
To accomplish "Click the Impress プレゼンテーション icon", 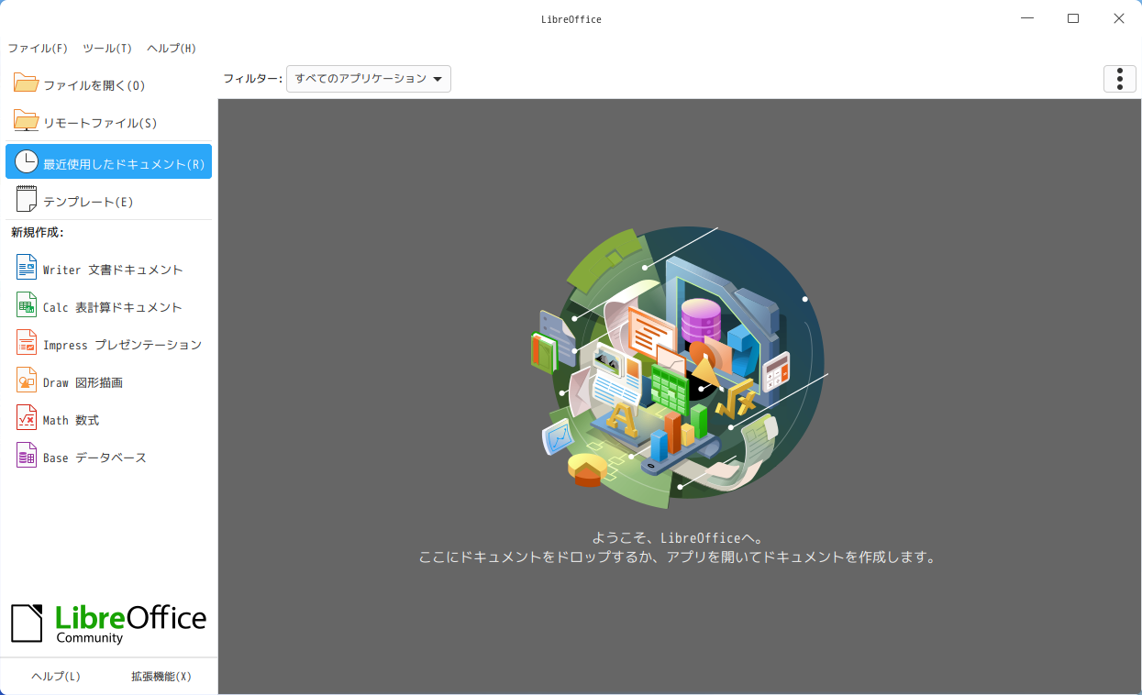I will [x=27, y=344].
